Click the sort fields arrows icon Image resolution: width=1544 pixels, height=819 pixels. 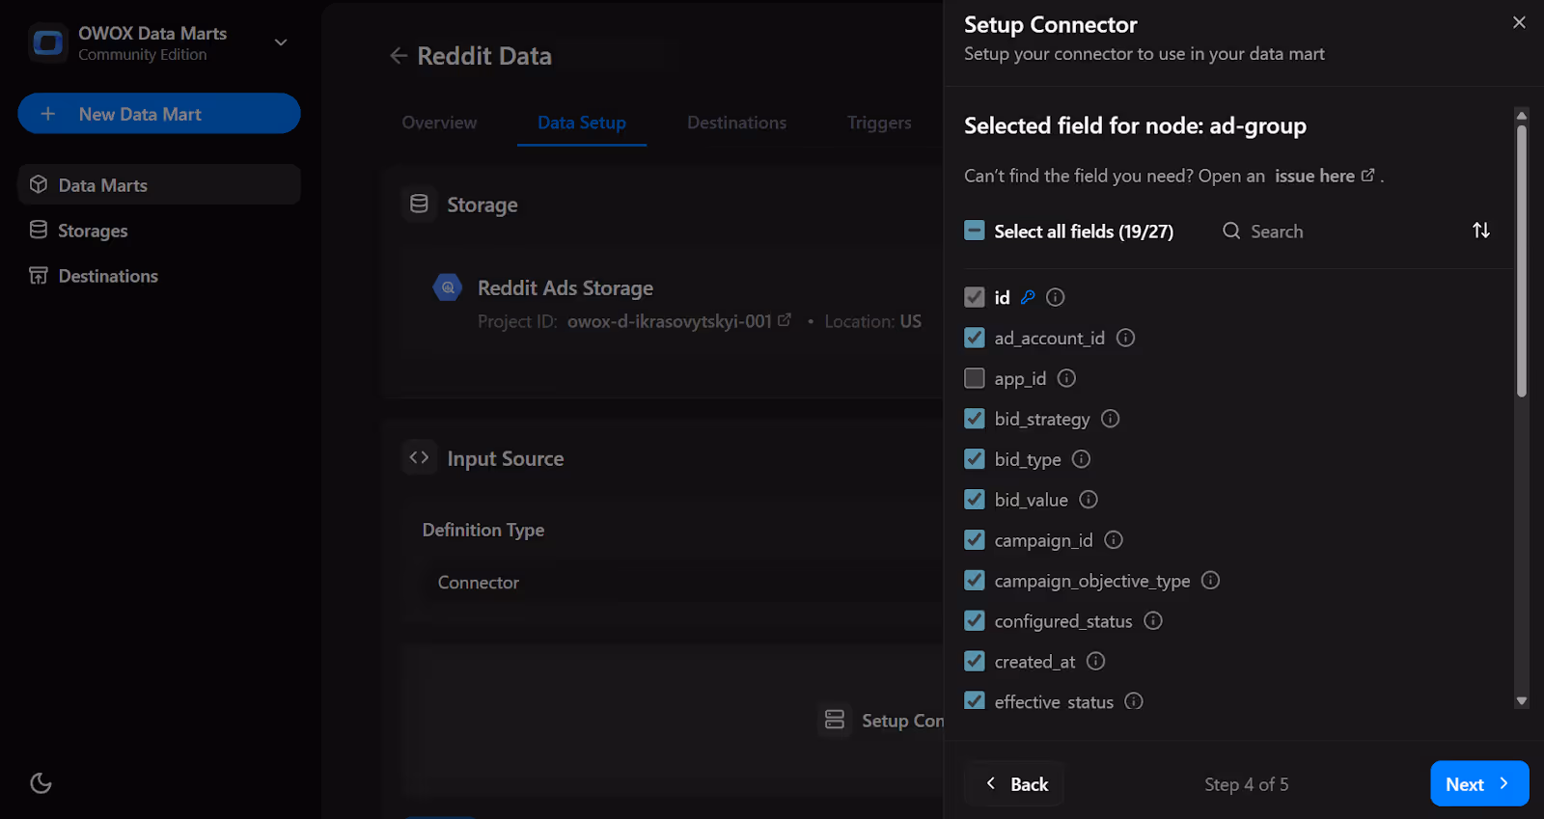click(1481, 231)
